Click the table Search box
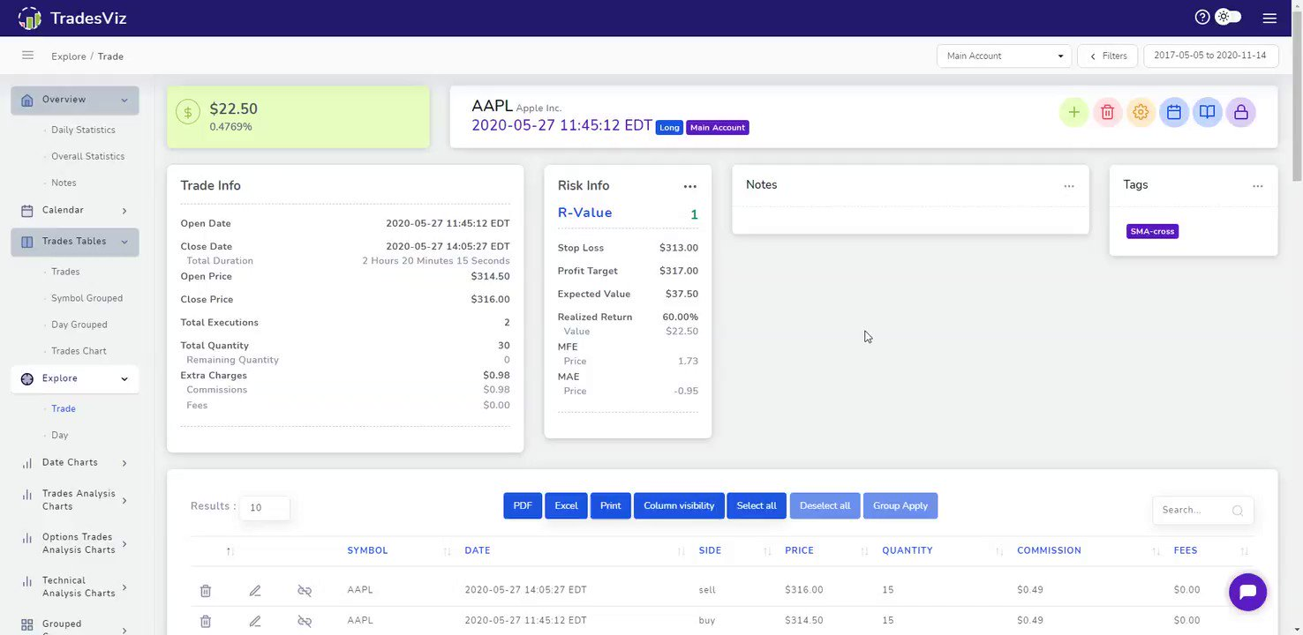This screenshot has height=635, width=1303. [x=1202, y=510]
